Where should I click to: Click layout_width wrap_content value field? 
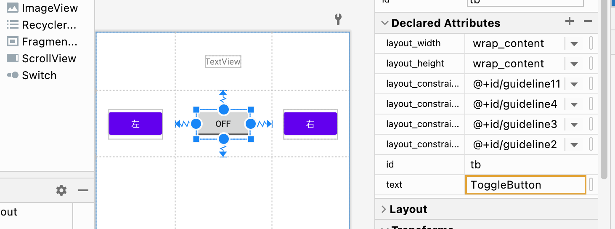tap(515, 43)
